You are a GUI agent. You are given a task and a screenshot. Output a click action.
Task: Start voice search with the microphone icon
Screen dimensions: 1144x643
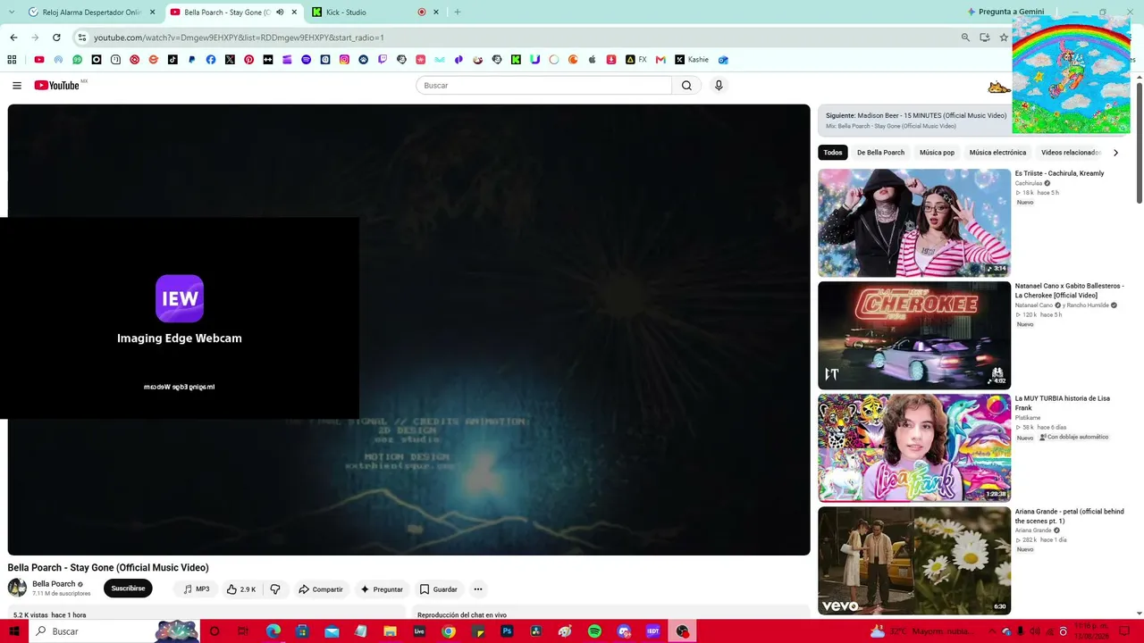point(719,86)
